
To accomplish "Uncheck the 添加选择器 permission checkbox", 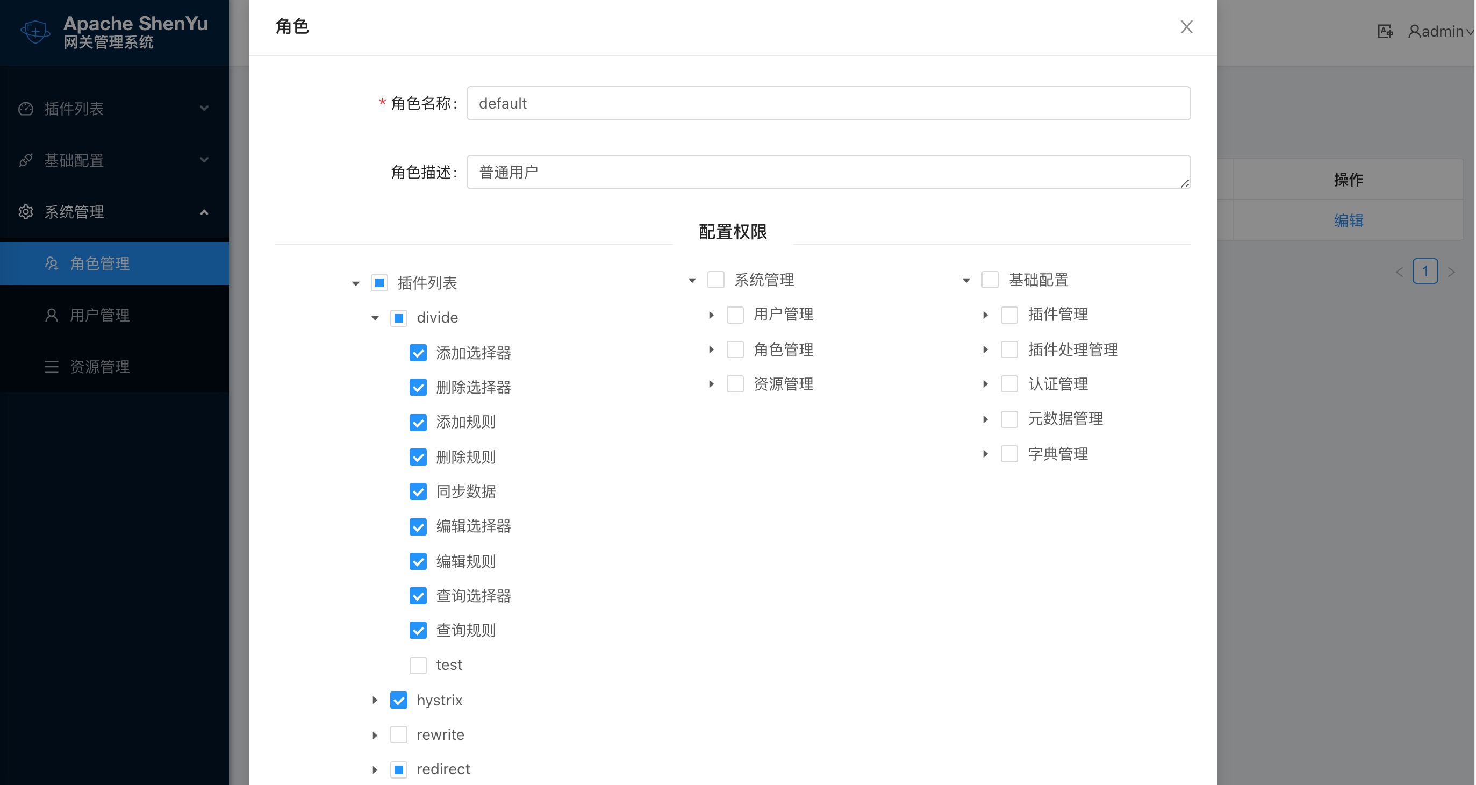I will [418, 353].
